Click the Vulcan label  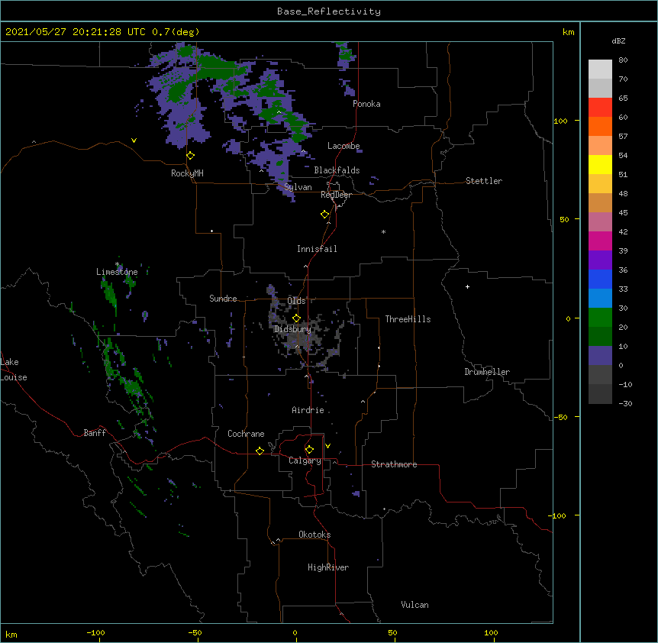[x=414, y=605]
